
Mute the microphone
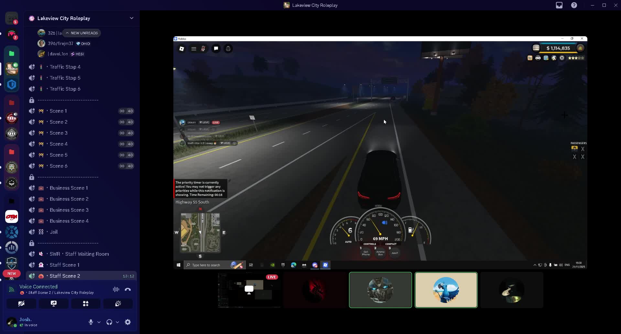[x=91, y=322]
